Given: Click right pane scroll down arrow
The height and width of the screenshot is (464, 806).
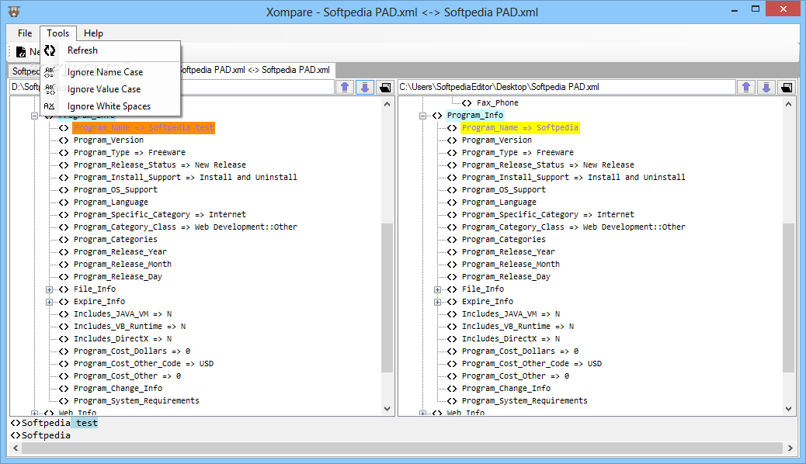Looking at the screenshot, I should click(788, 409).
